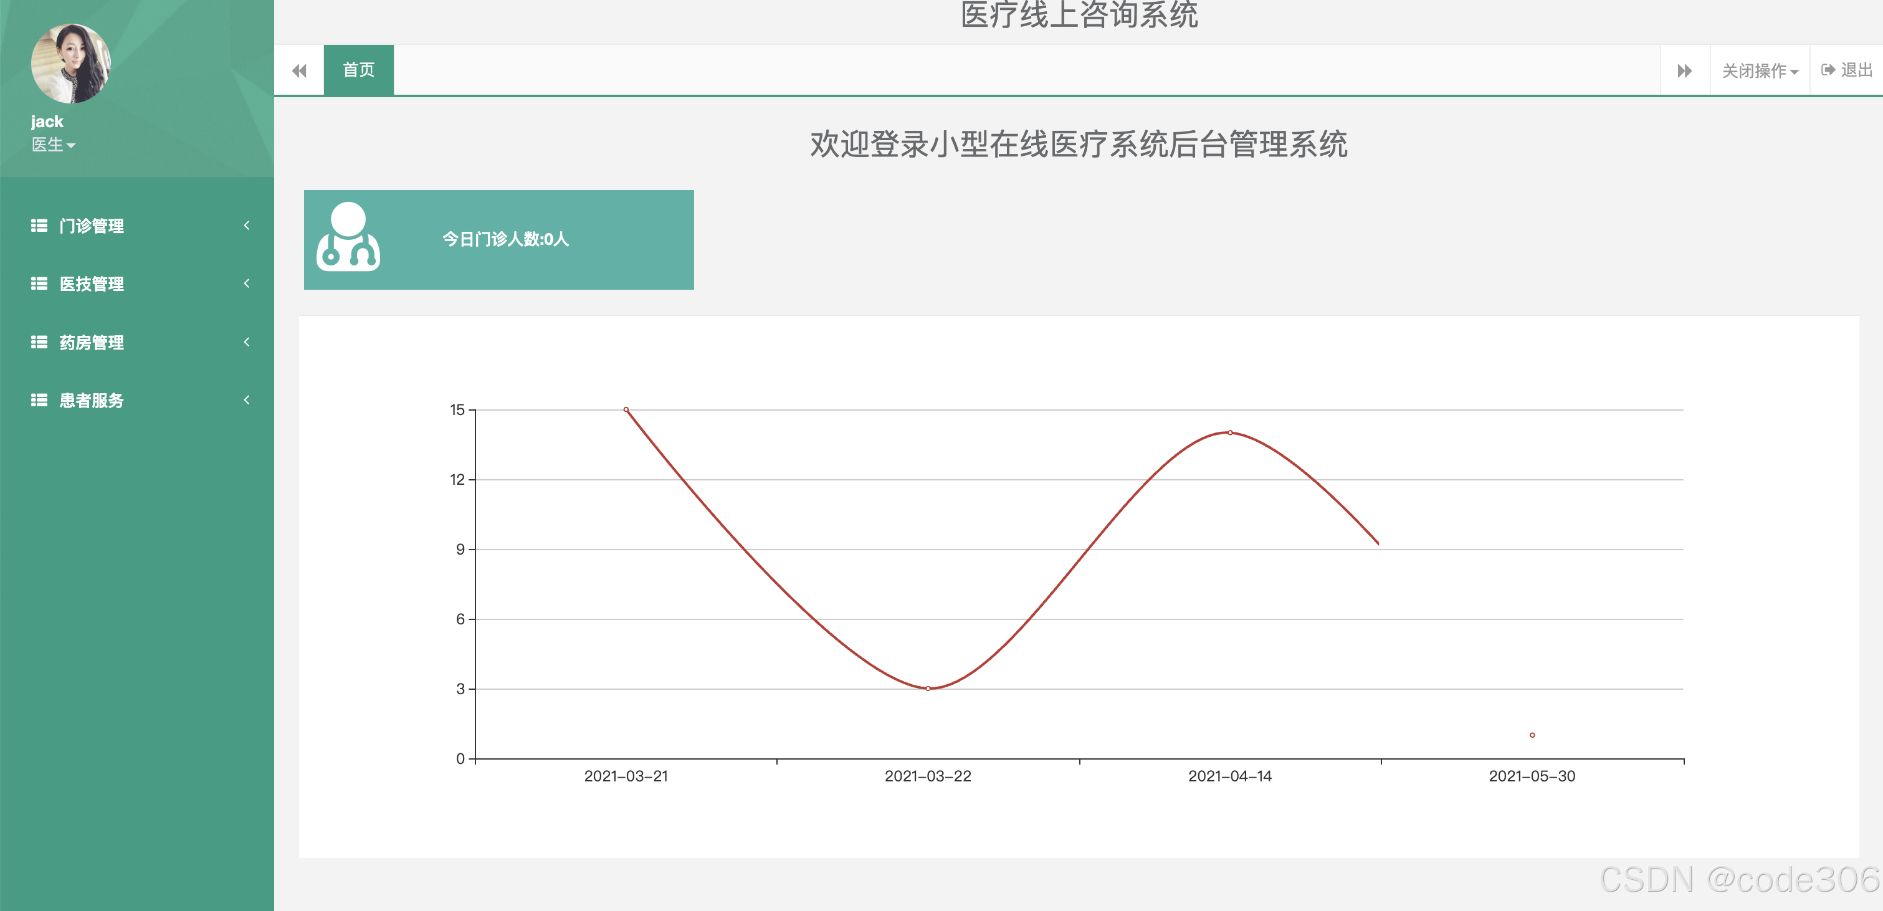Viewport: 1883px width, 911px height.
Task: Click the doctor stethoscope icon on card
Action: (x=348, y=237)
